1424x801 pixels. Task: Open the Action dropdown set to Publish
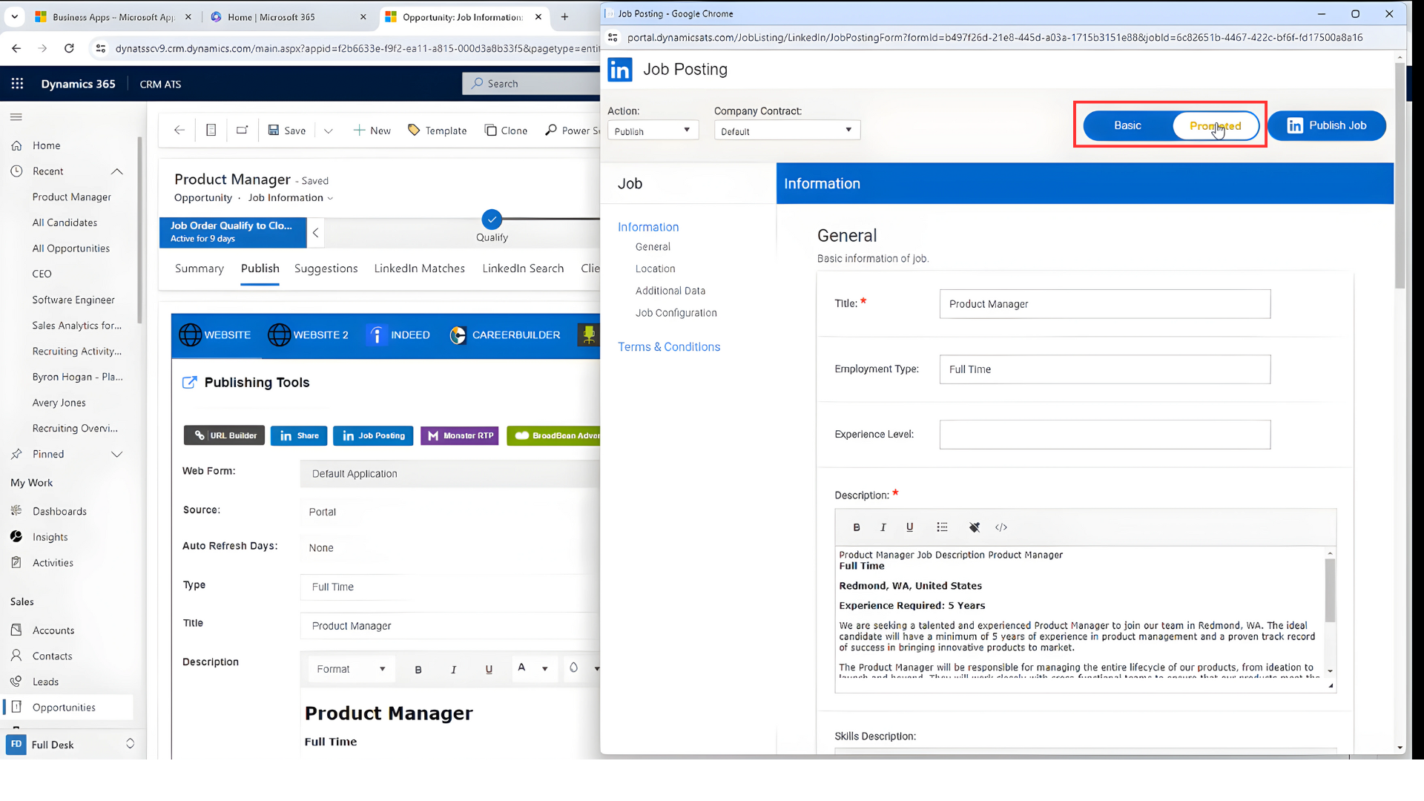click(x=653, y=131)
